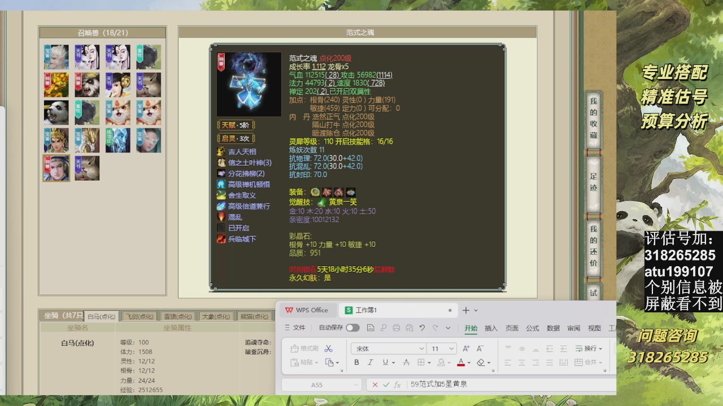Image resolution: width=723 pixels, height=406 pixels.
Task: Expand the 粘贴 paste options dropdown
Action: (x=317, y=363)
